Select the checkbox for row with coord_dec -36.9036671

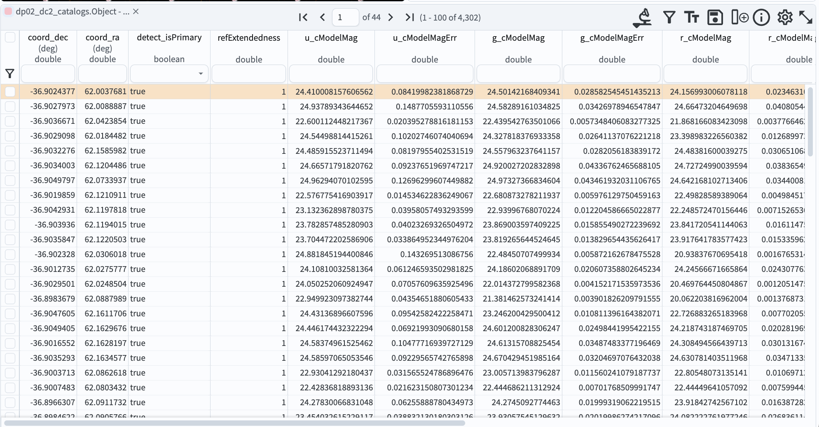coord(10,121)
